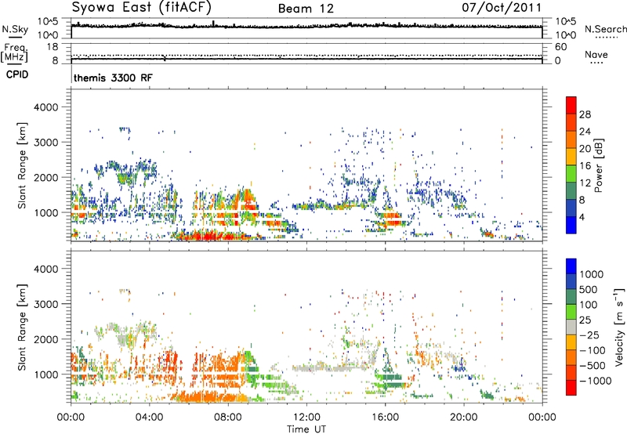
Task: Click the '4000' tick on the power panel
Action: click(46, 107)
